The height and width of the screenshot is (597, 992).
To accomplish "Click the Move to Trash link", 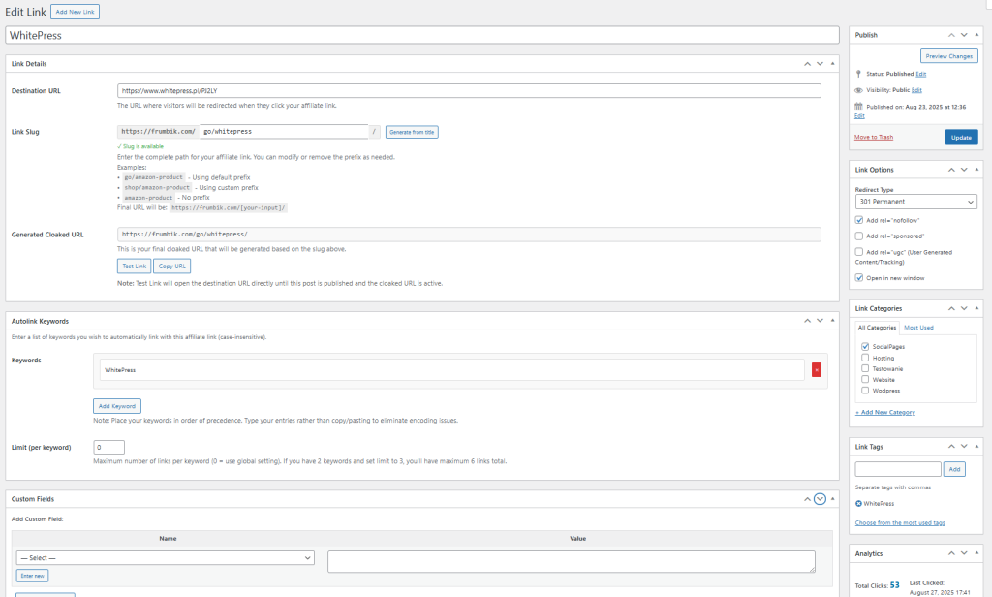I will click(x=874, y=137).
